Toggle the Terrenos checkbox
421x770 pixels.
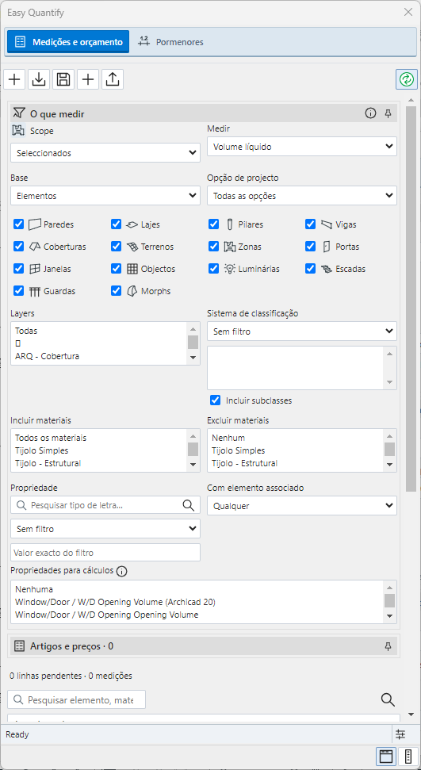[116, 247]
